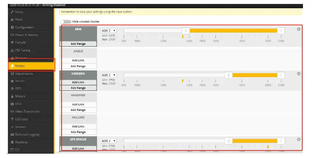318x158 pixels.
Task: Add Range for ANGLE mode
Action: [78, 66]
